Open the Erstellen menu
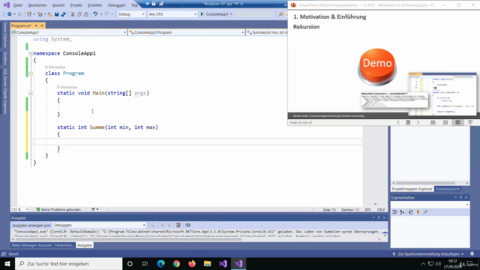The height and width of the screenshot is (270, 480). click(95, 5)
